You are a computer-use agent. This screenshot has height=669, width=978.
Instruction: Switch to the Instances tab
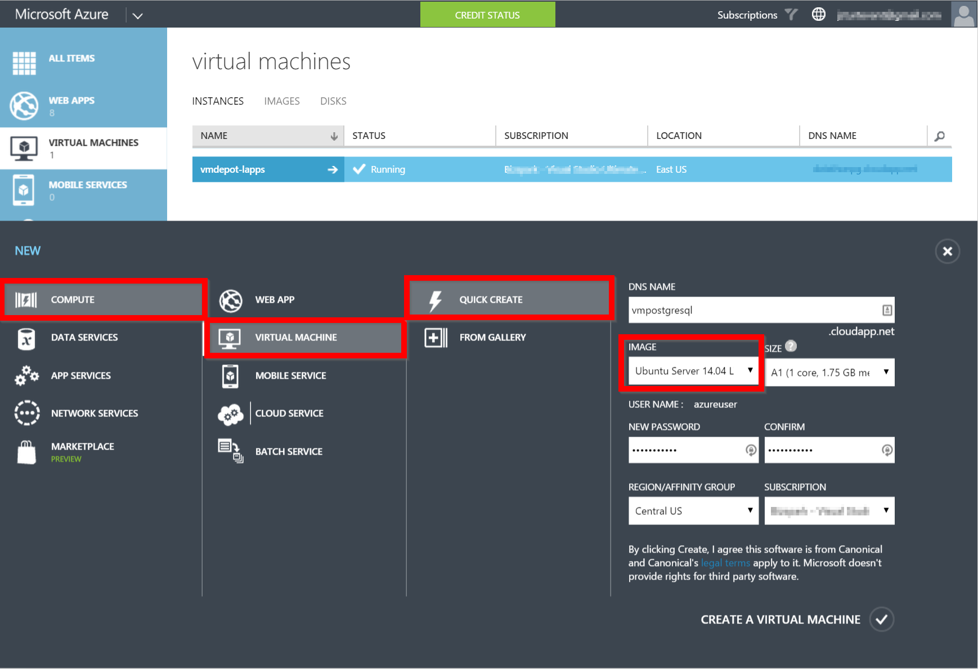click(218, 101)
